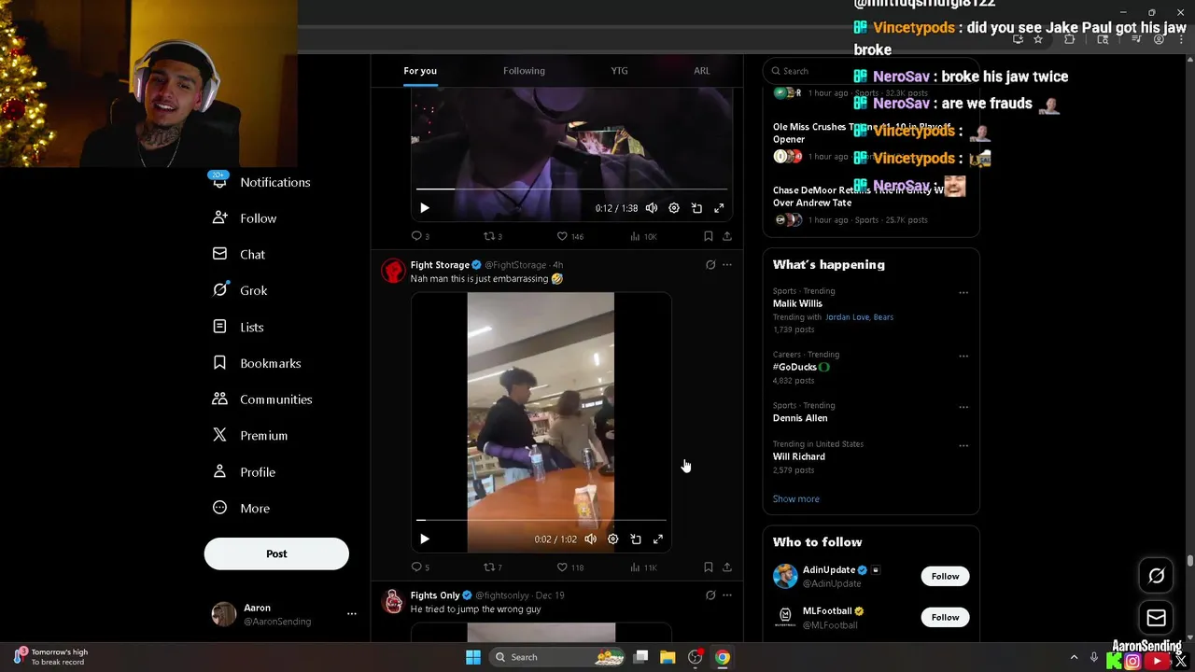This screenshot has height=672, width=1195.
Task: Follow MLFootball
Action: [945, 618]
